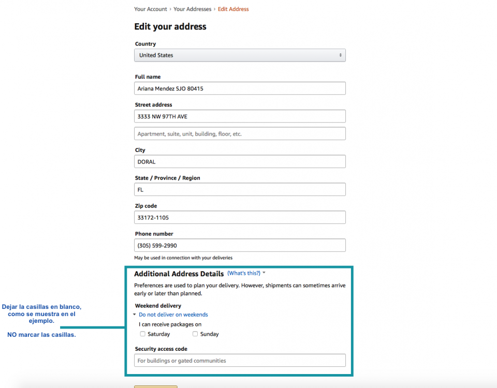Go to Your Addresses breadcrumb
The width and height of the screenshot is (497, 388).
point(192,9)
